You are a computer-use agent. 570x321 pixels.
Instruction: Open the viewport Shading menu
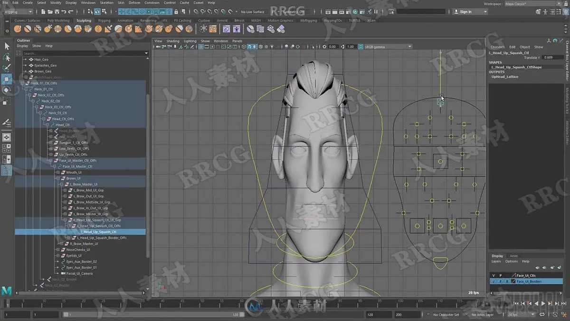[x=173, y=41]
